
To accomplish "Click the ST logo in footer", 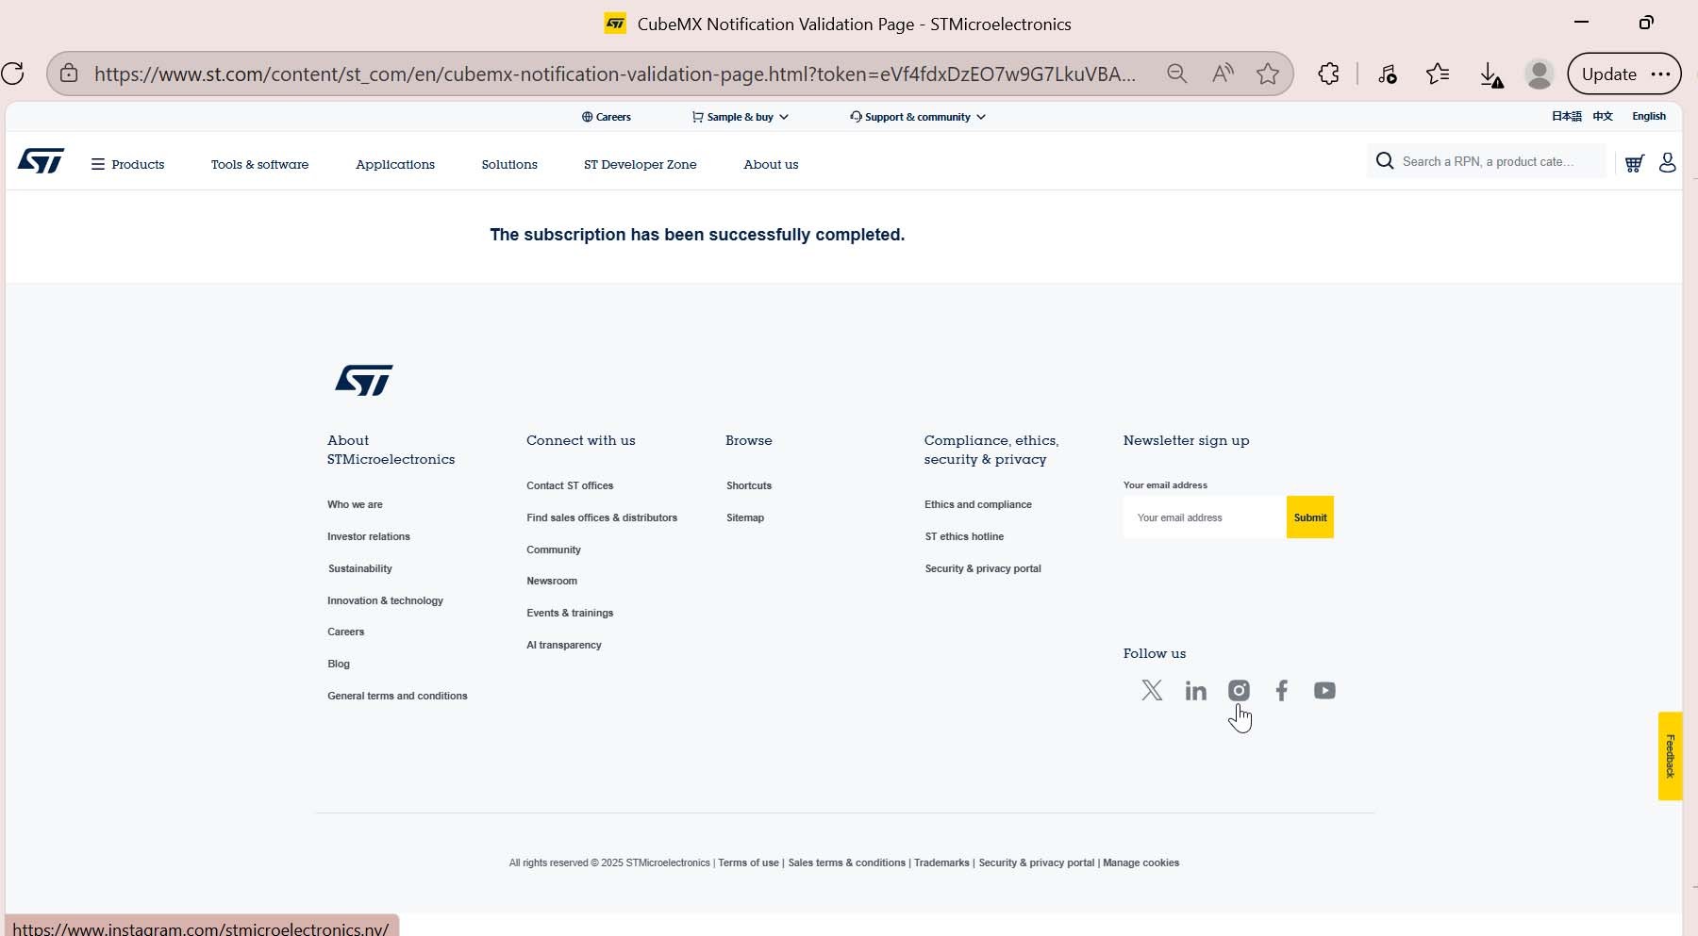I will point(364,380).
